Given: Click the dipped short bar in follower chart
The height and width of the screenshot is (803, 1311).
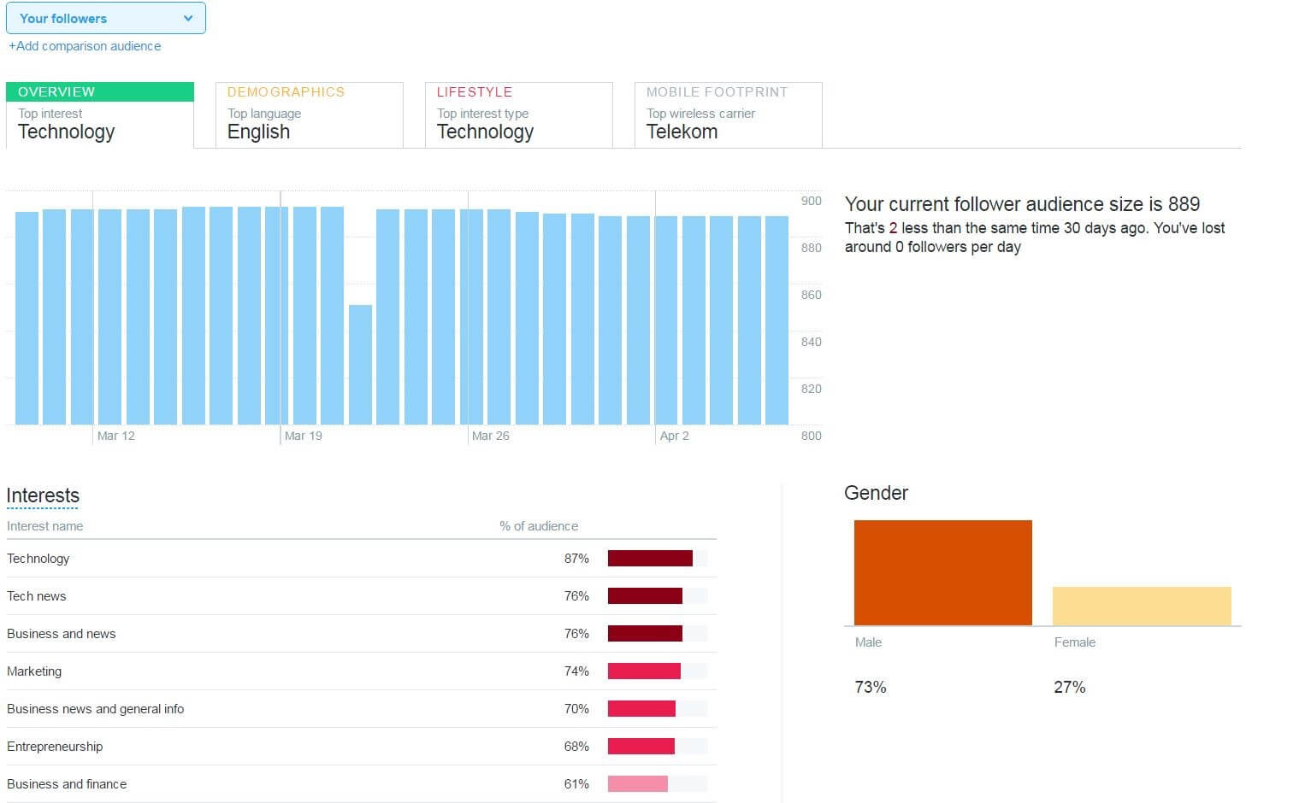Looking at the screenshot, I should pyautogui.click(x=360, y=365).
